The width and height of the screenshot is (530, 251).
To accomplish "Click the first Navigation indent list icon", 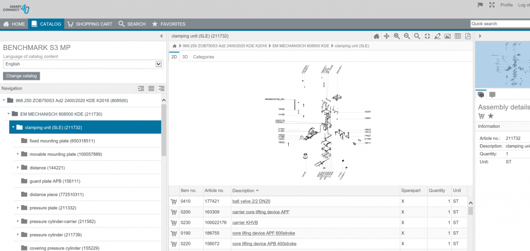I will click(142, 89).
